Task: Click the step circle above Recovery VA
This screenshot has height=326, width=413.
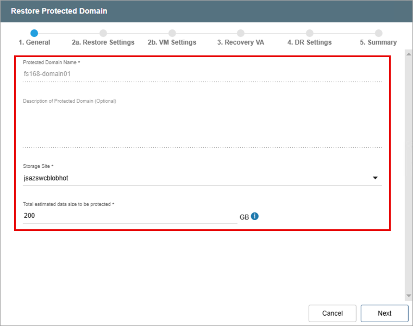Action: point(241,33)
